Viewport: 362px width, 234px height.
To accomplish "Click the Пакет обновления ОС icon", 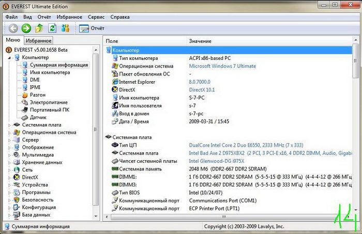I will click(x=115, y=74).
